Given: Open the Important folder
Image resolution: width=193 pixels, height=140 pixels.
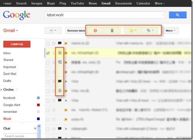Looking at the screenshot, I should pos(10,67).
